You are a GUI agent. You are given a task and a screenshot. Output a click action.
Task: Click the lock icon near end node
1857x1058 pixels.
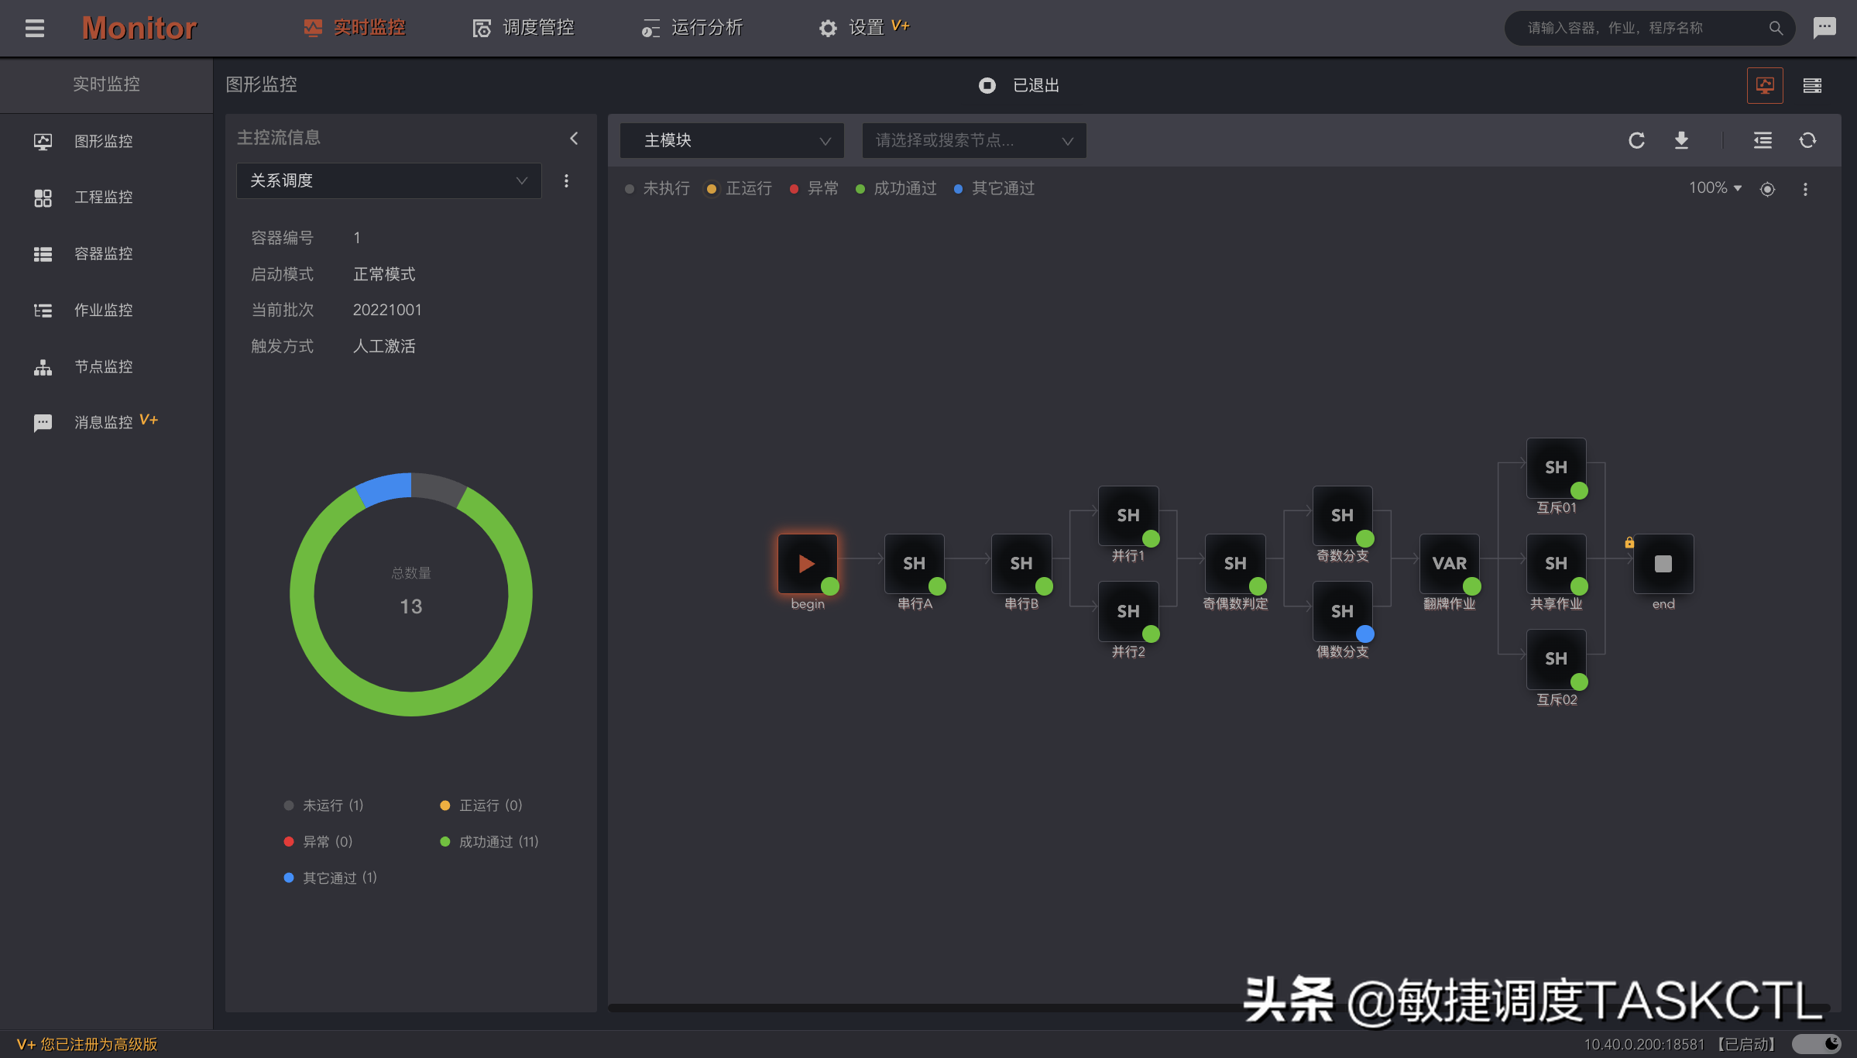tap(1629, 543)
